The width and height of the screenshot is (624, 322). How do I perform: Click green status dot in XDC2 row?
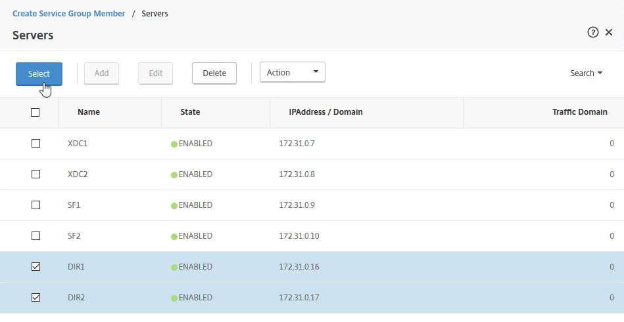[174, 175]
